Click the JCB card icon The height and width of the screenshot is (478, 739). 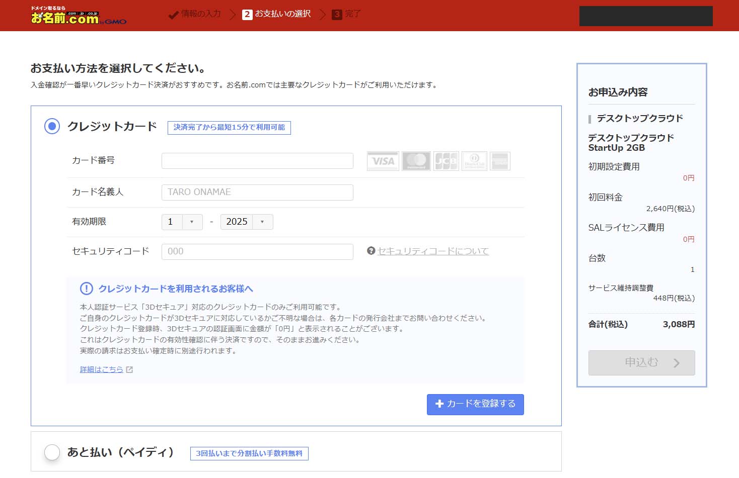446,161
